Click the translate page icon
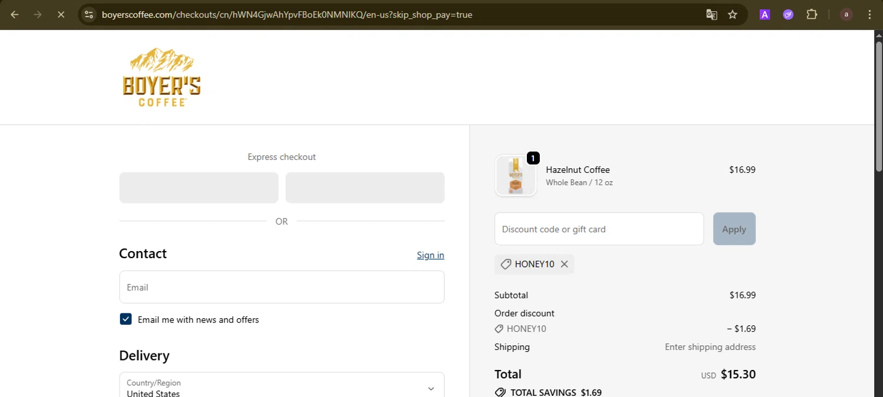The image size is (883, 397). [712, 15]
